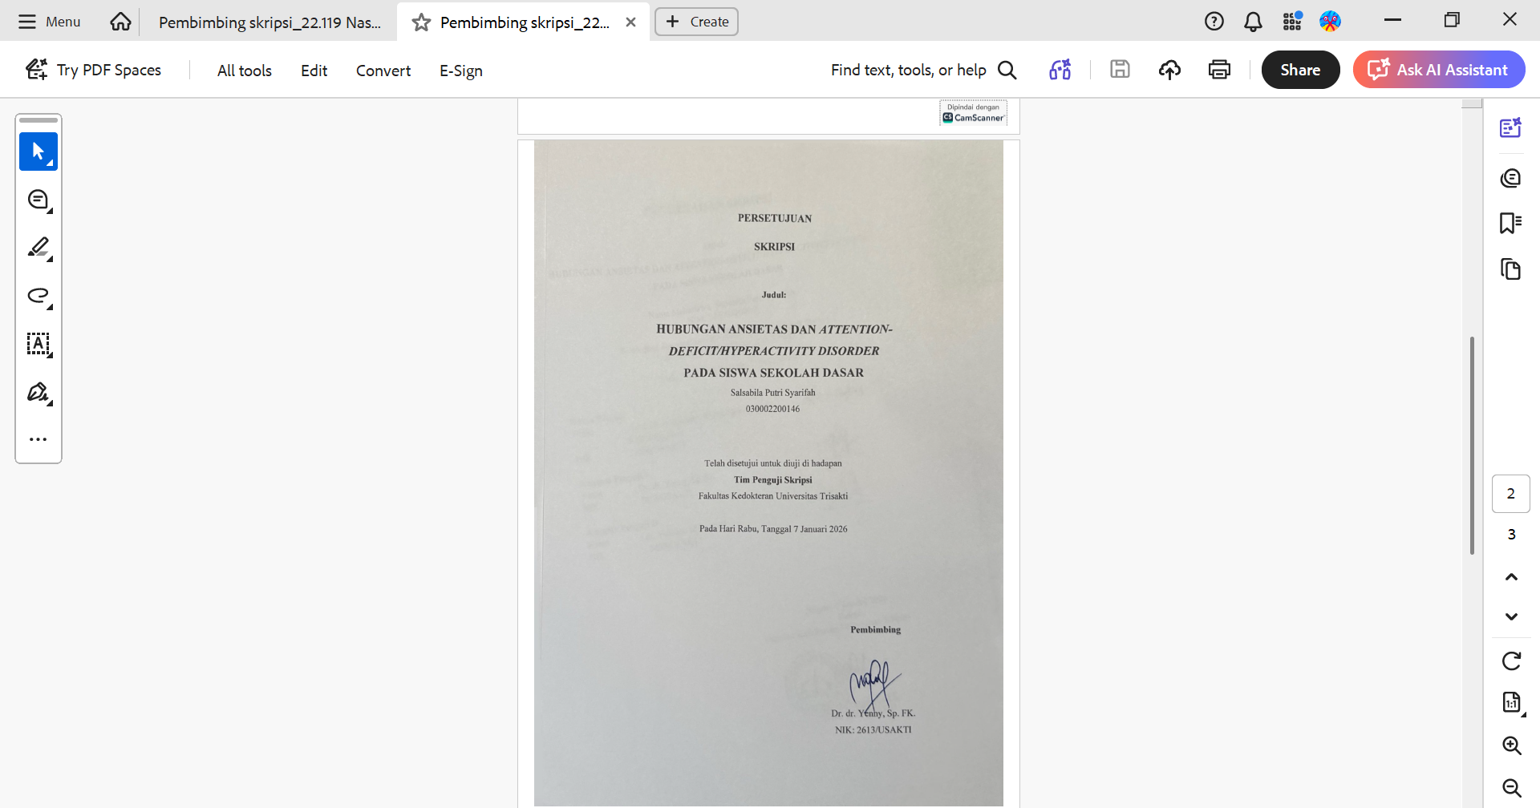Activate the text box tool
Image resolution: width=1540 pixels, height=808 pixels.
[38, 344]
